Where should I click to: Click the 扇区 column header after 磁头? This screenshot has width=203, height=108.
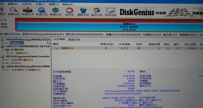point(176,44)
